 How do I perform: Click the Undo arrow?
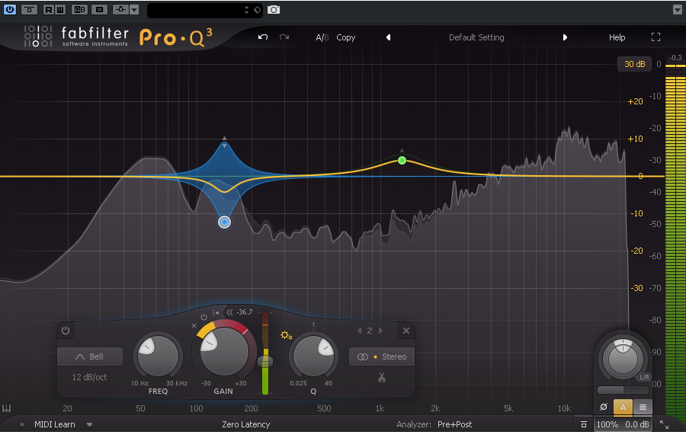click(262, 37)
